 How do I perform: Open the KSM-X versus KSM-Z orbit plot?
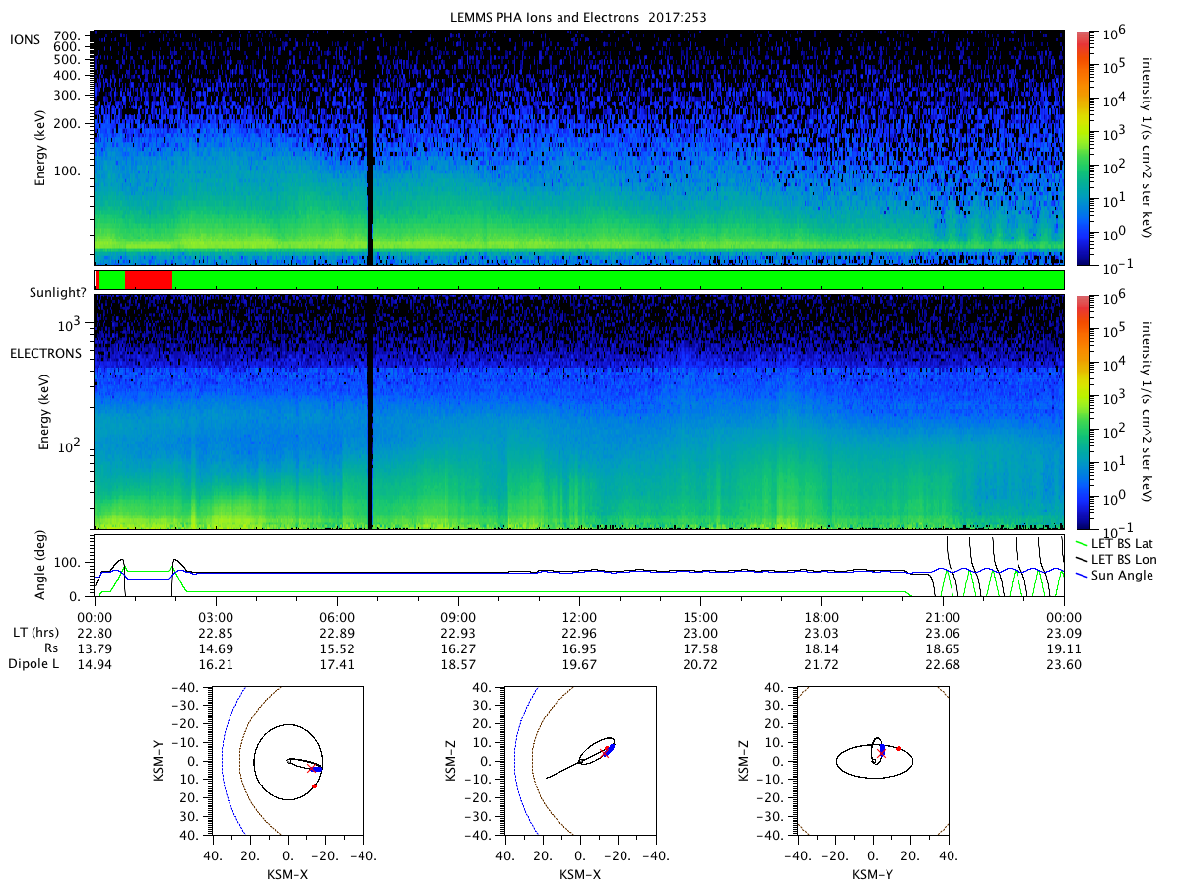tap(579, 761)
